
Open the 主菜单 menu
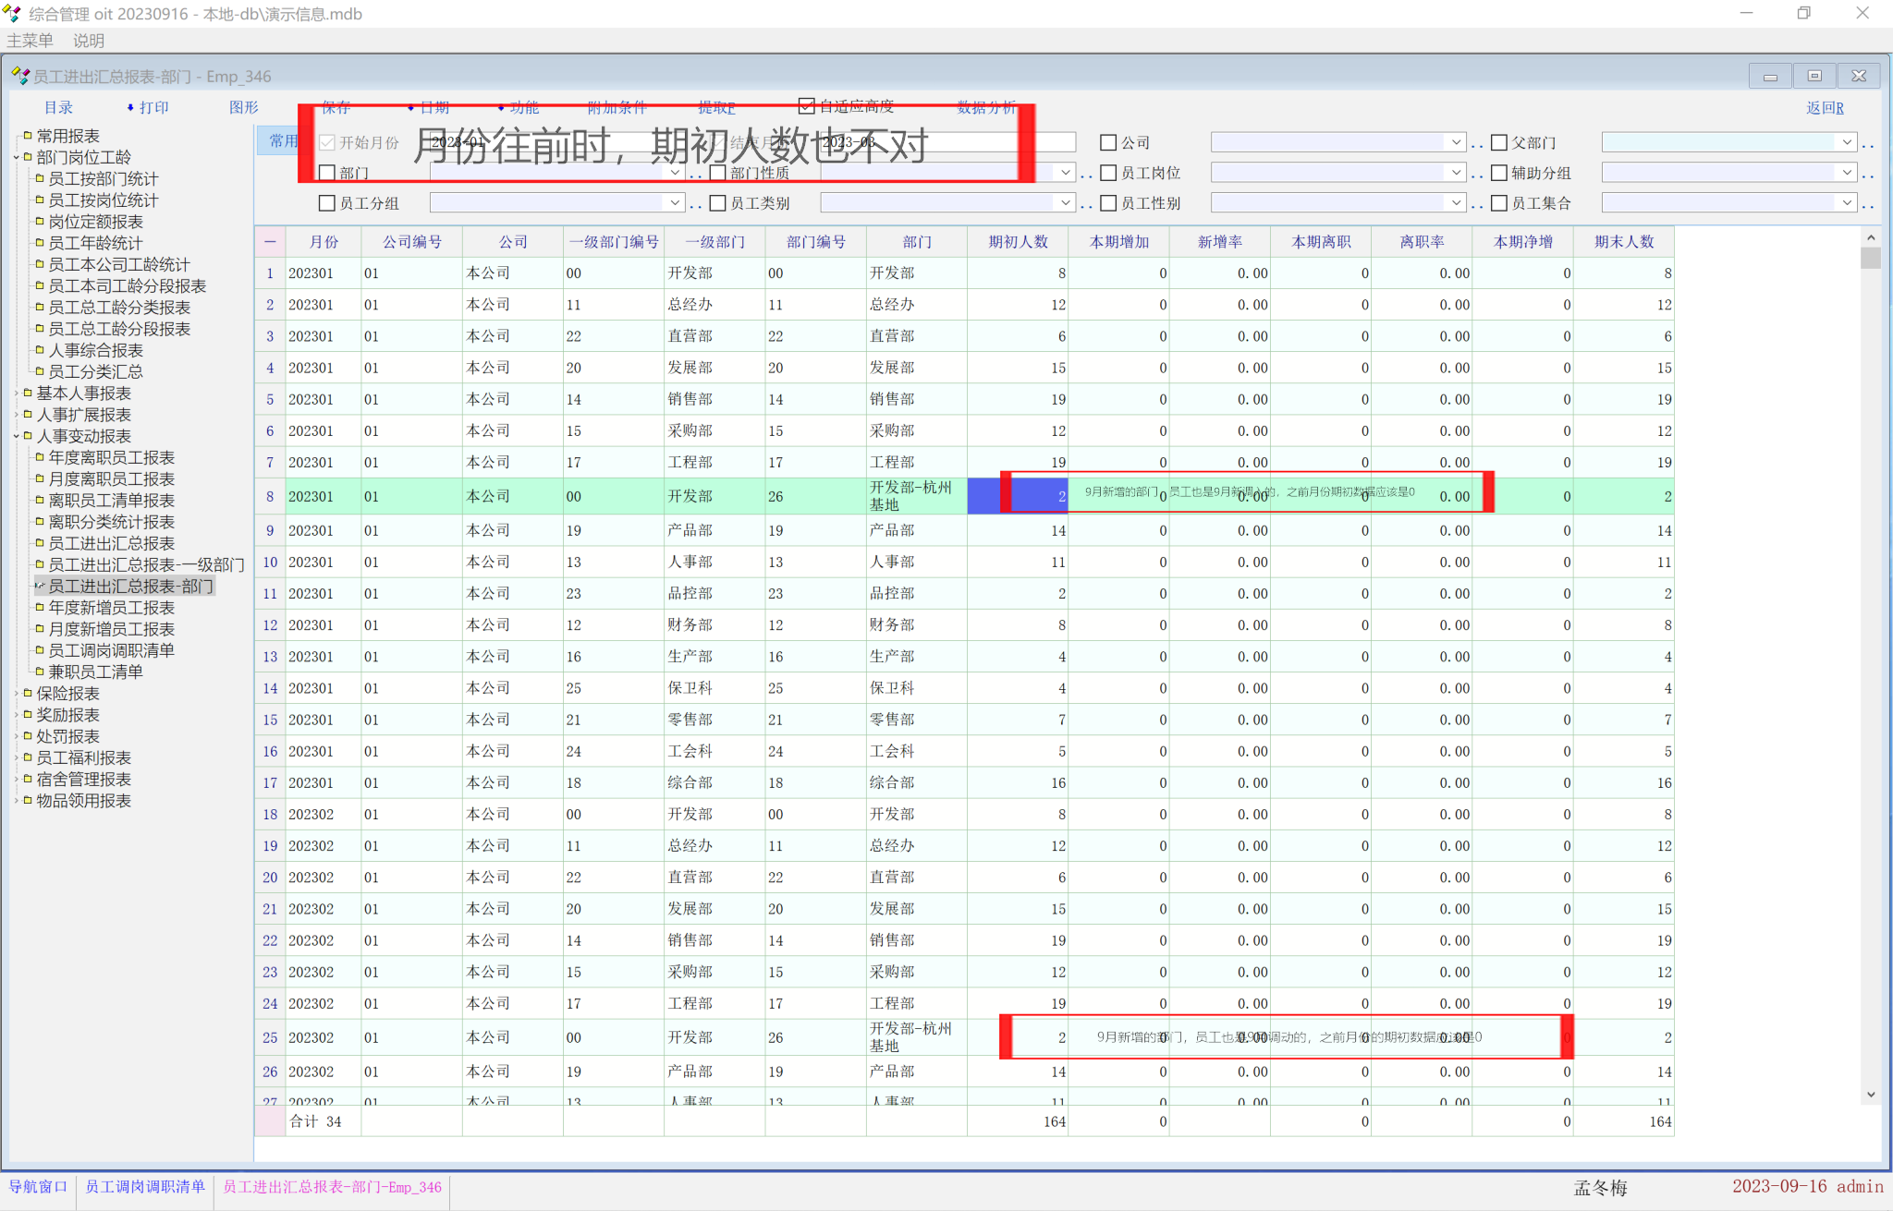(x=30, y=41)
